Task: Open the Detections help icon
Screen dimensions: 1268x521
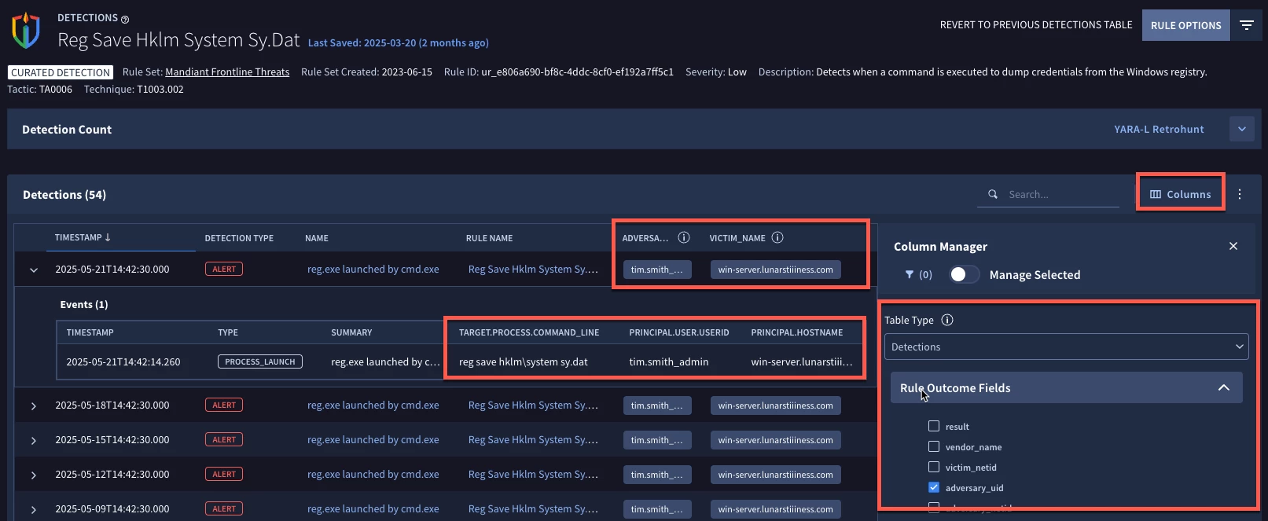Action: click(125, 19)
